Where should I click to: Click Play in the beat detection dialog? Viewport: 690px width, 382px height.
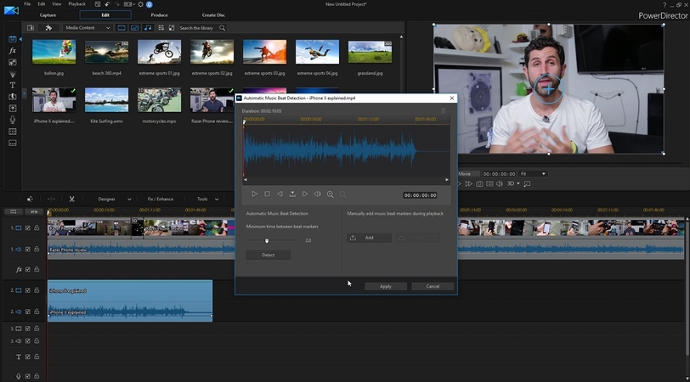[254, 194]
